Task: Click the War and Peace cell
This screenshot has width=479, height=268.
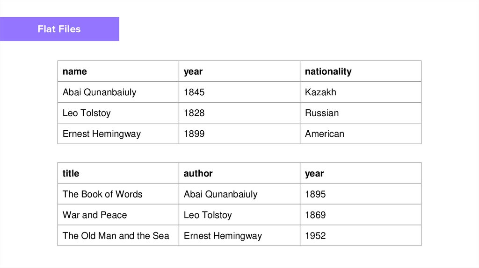Action: (x=95, y=215)
